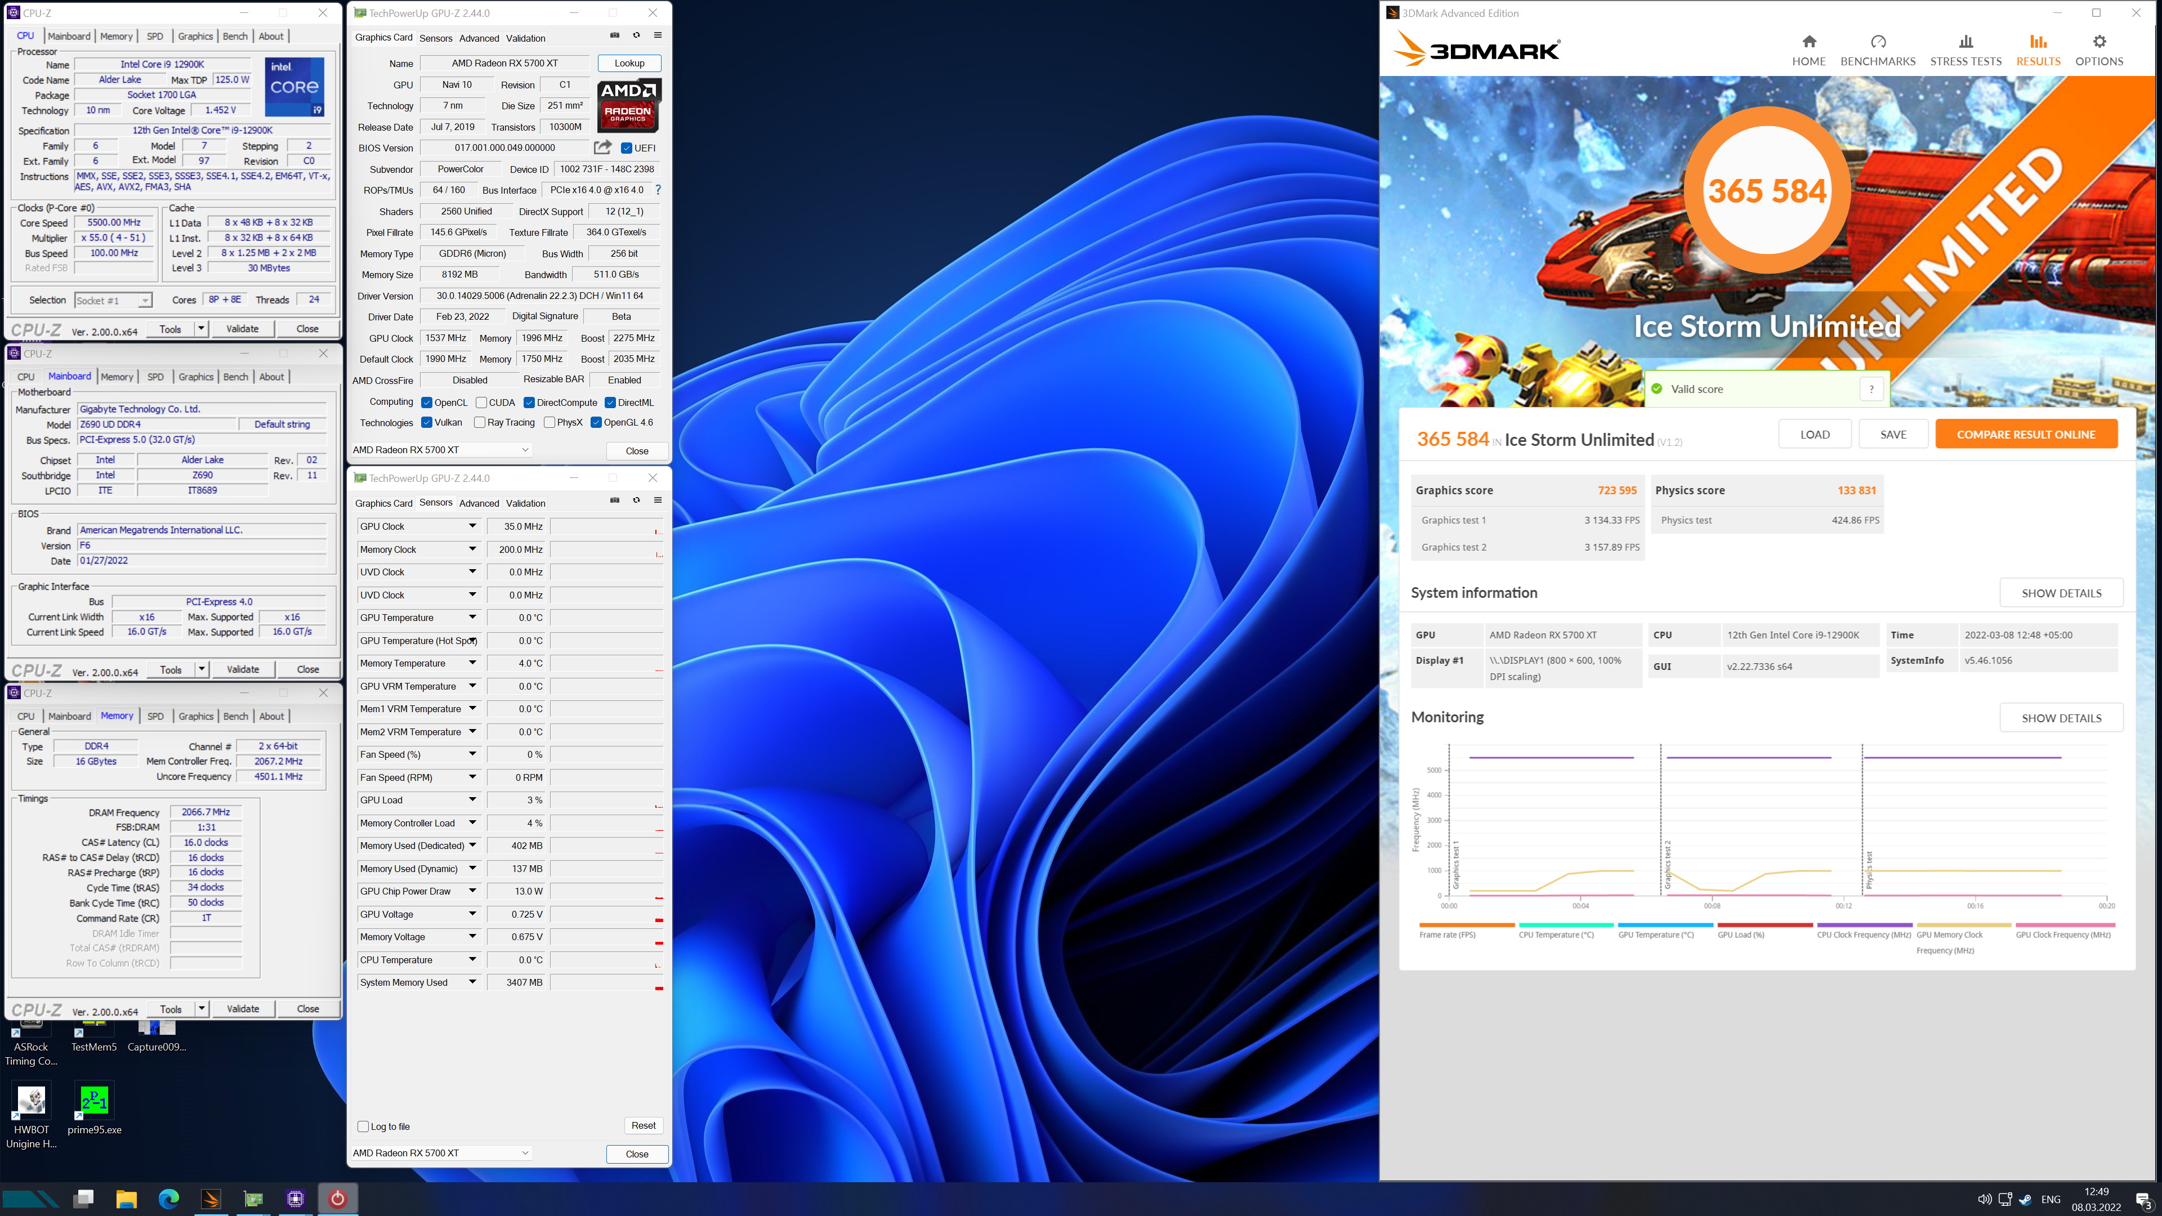Expand the GPU Load sensor dropdown

(x=472, y=800)
